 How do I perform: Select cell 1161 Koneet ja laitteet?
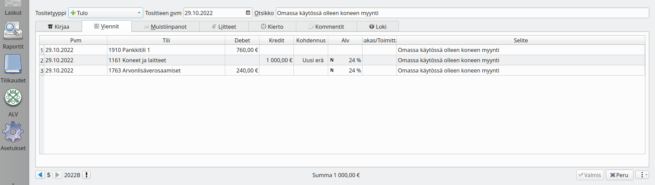coord(166,60)
